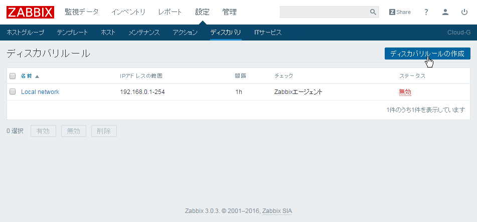Viewport: 477px width, 222px height.
Task: Go to アクション submenu
Action: 185,32
